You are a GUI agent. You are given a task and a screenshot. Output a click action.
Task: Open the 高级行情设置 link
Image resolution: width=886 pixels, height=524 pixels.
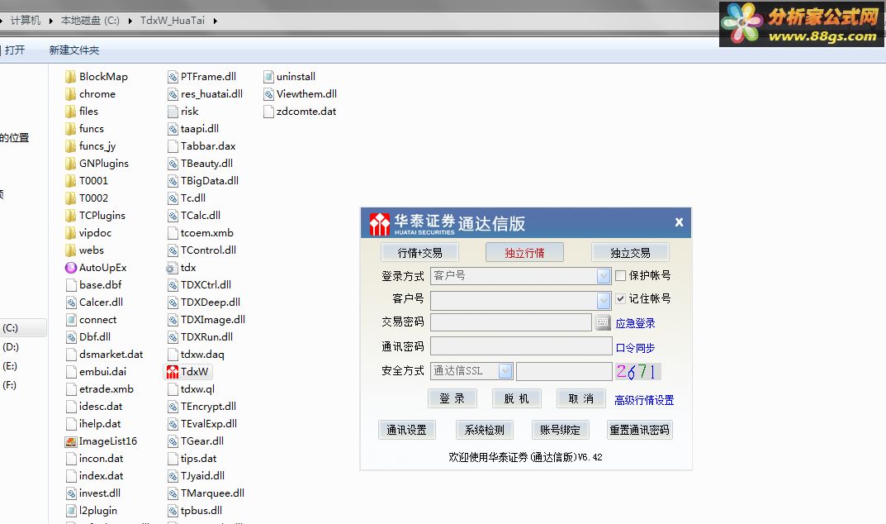point(644,400)
